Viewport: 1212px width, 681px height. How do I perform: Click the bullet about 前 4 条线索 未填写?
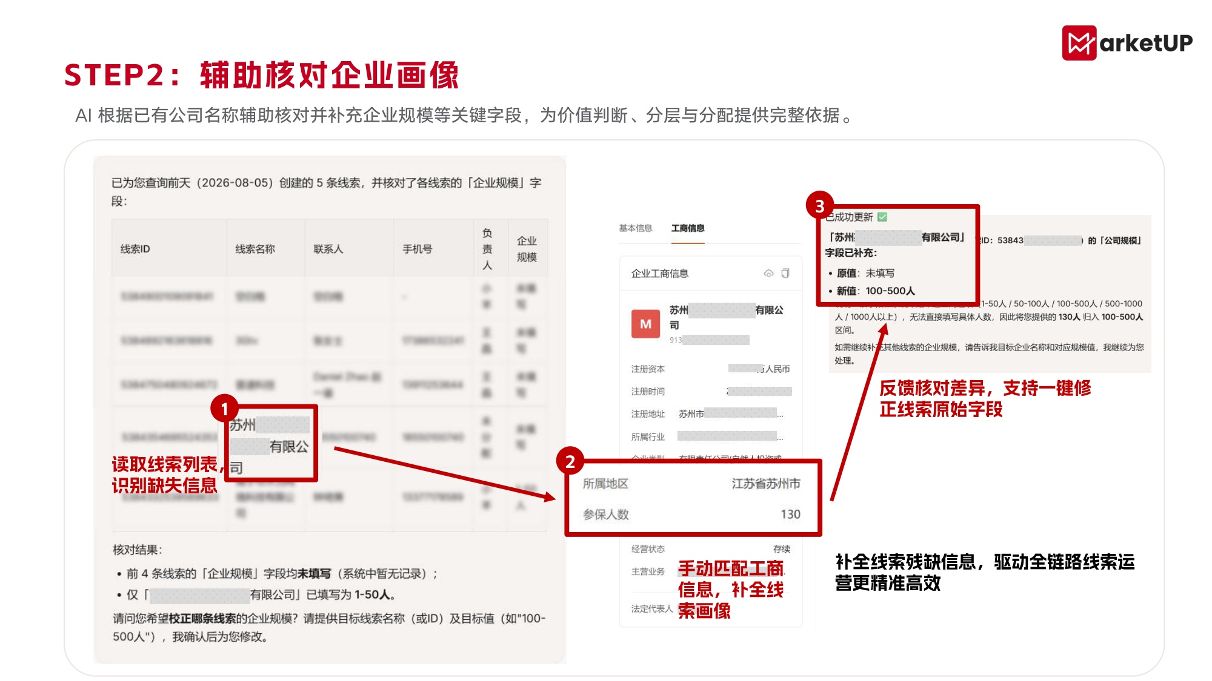tap(277, 573)
